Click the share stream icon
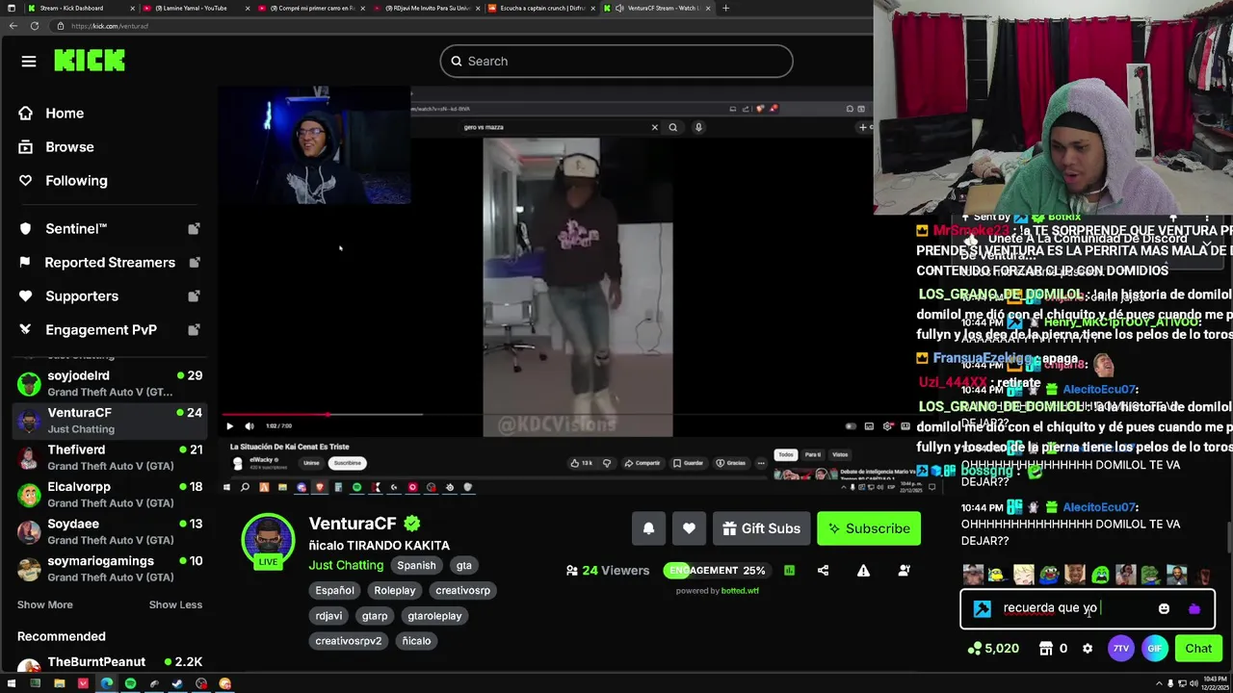The width and height of the screenshot is (1233, 693). pos(823,571)
